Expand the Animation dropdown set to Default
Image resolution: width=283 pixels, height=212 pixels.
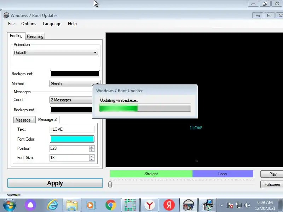[56, 53]
